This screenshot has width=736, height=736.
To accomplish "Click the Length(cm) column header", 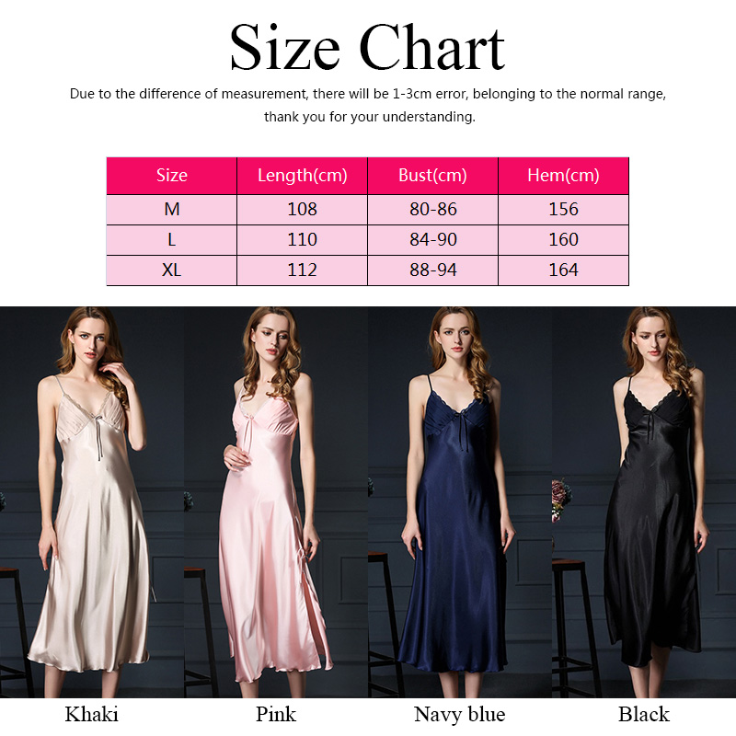I will (303, 176).
